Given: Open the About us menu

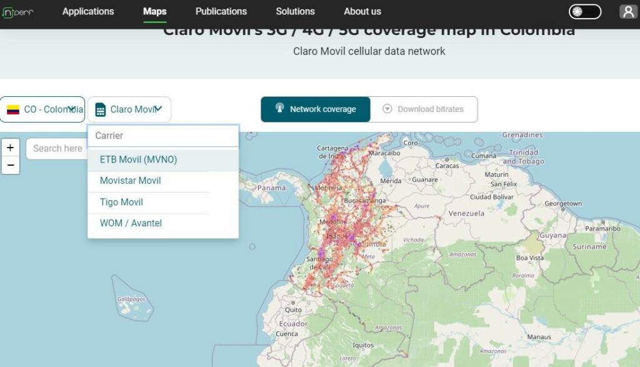Looking at the screenshot, I should point(362,11).
